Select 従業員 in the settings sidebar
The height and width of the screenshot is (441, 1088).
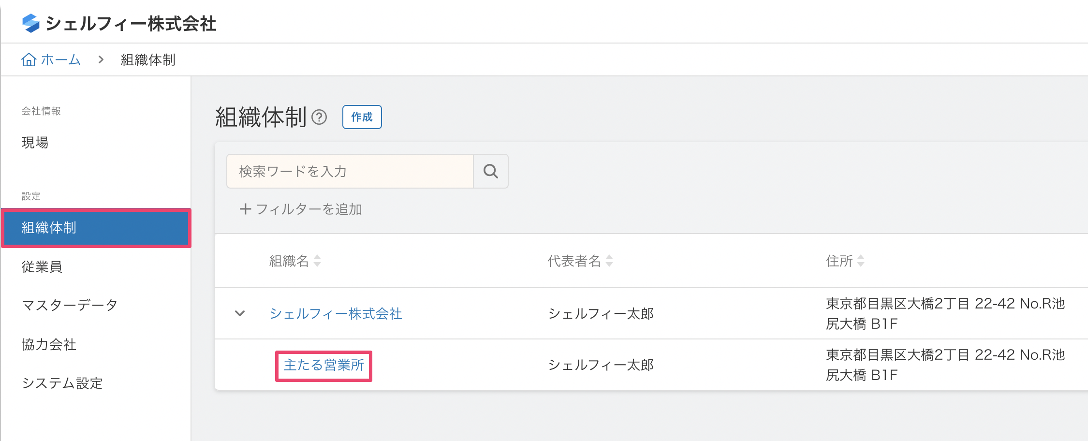point(42,266)
